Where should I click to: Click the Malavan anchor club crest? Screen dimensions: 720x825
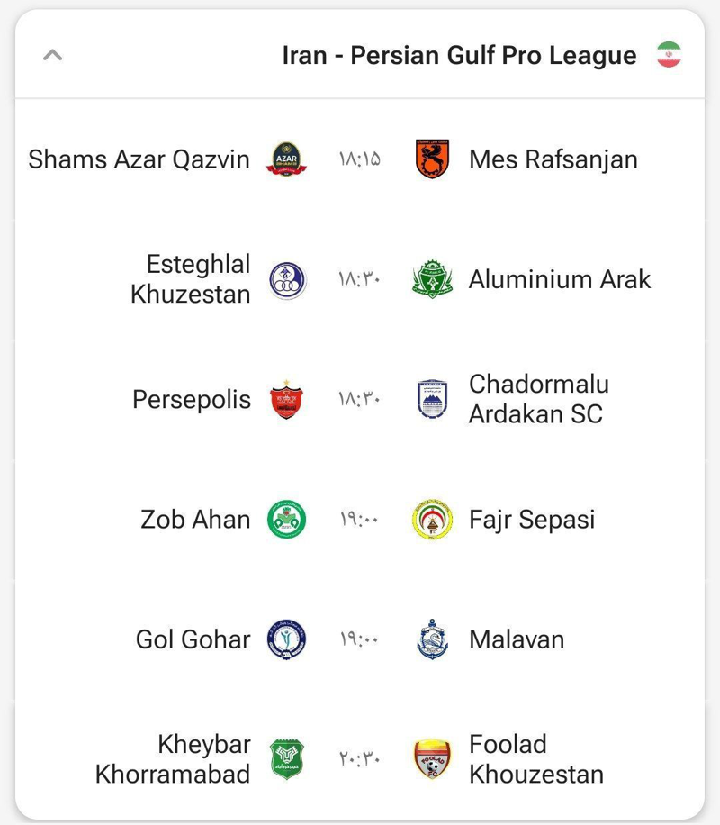(x=433, y=639)
